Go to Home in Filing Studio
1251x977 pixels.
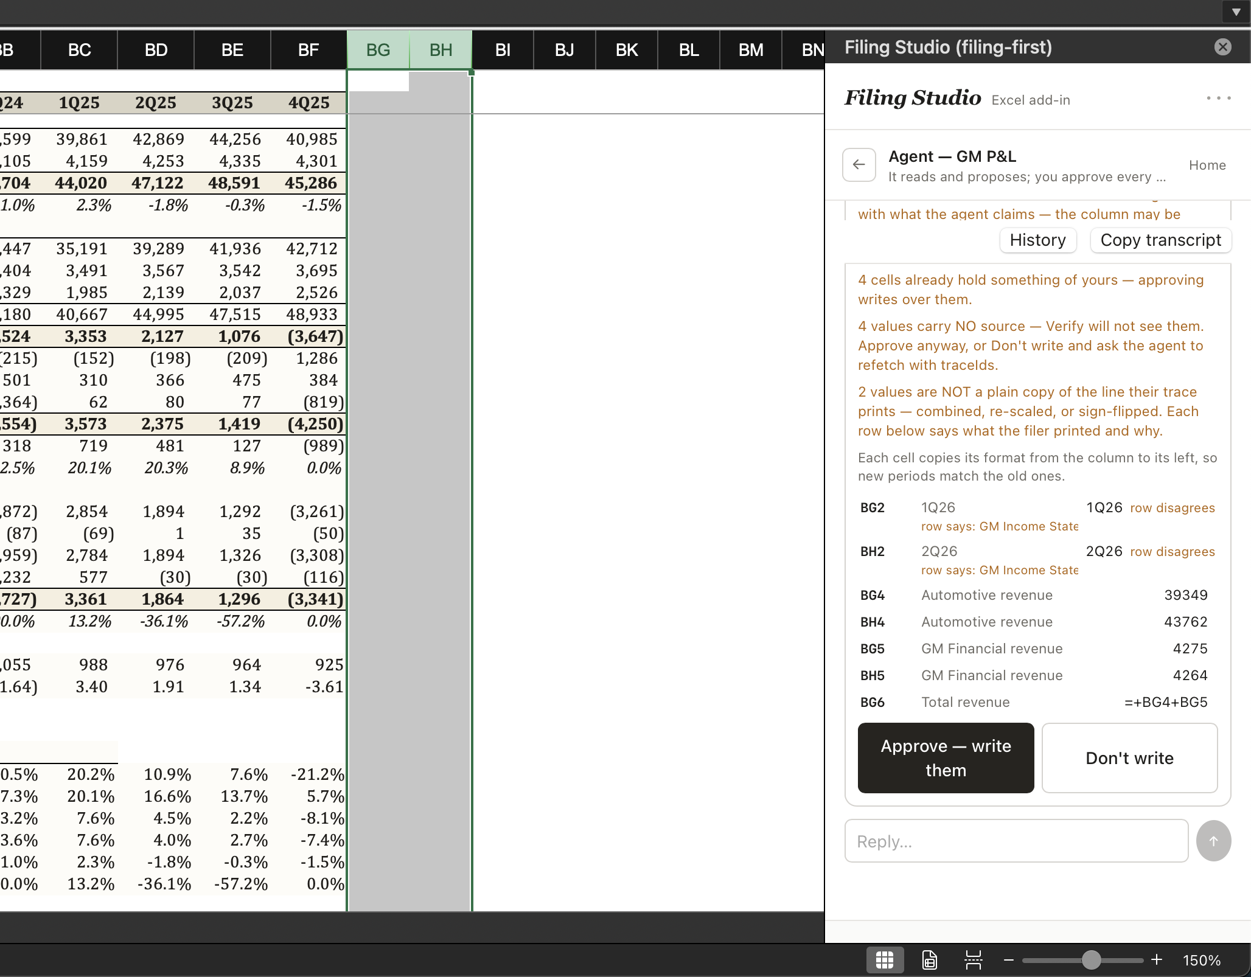click(x=1207, y=165)
